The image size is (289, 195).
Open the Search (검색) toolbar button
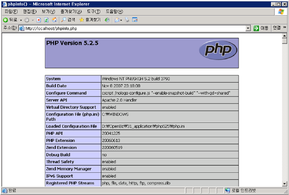click(x=68, y=20)
